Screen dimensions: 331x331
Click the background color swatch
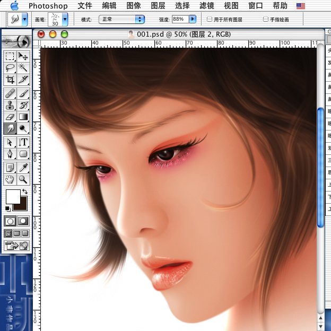click(23, 206)
